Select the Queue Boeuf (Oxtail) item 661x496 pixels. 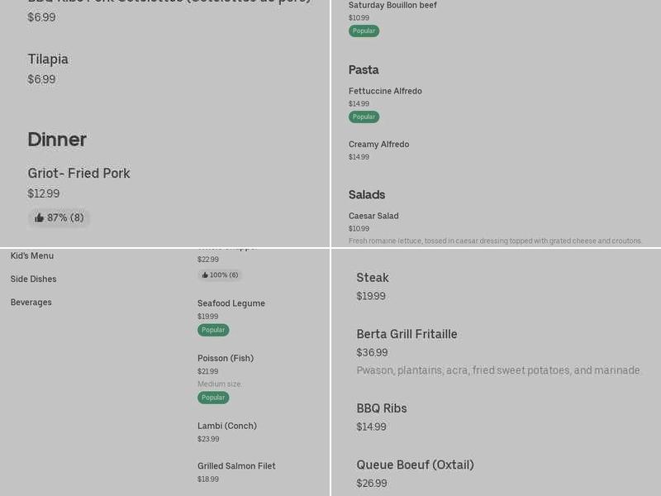tap(416, 465)
